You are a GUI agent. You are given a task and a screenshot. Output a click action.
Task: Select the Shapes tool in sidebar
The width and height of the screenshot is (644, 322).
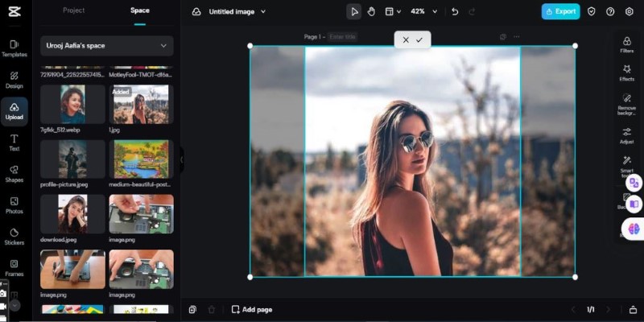click(x=14, y=173)
